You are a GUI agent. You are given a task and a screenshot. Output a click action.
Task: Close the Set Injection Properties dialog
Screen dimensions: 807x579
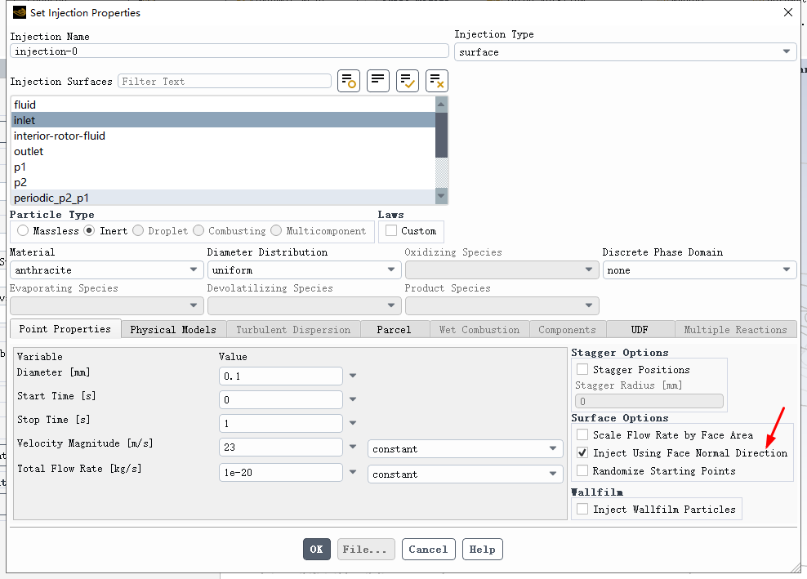(x=788, y=12)
